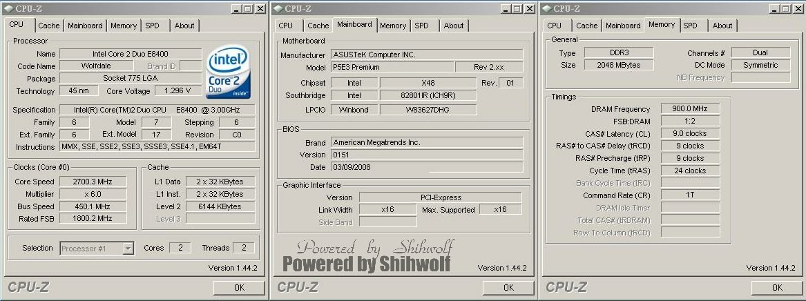Click the Rated FSB value 1800.2 MHz
This screenshot has width=806, height=301.
[x=93, y=219]
